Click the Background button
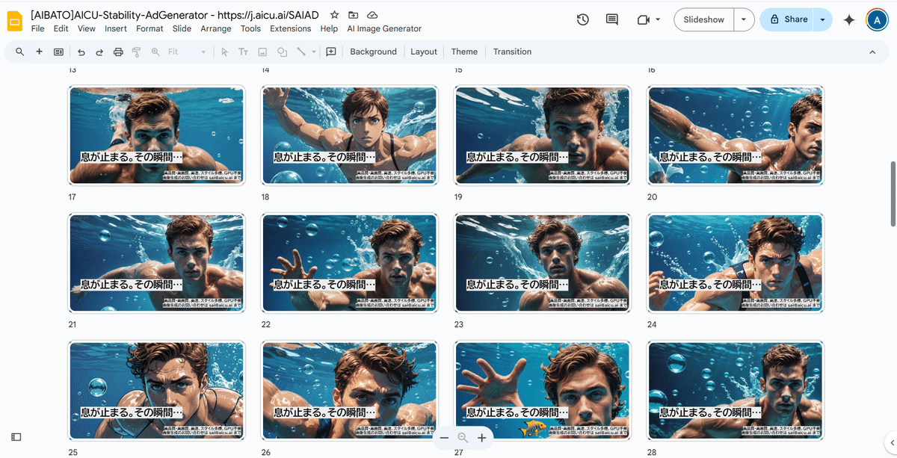Screen dimensions: 897x458 tap(373, 52)
